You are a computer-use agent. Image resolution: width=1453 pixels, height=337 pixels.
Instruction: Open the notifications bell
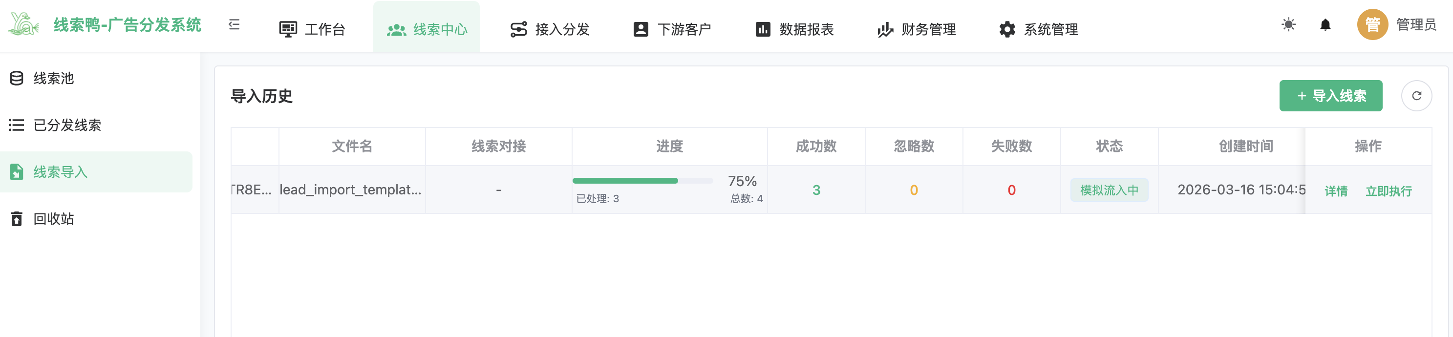click(x=1325, y=25)
